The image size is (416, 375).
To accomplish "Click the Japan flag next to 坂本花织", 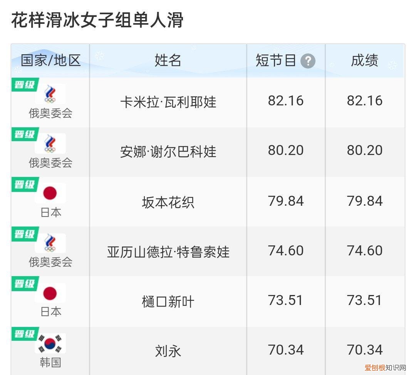I will [x=51, y=192].
